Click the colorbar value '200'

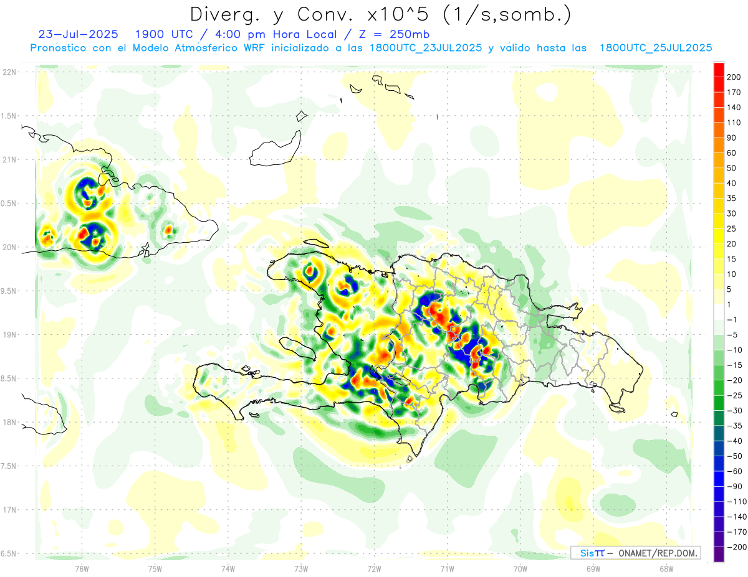[x=734, y=77]
